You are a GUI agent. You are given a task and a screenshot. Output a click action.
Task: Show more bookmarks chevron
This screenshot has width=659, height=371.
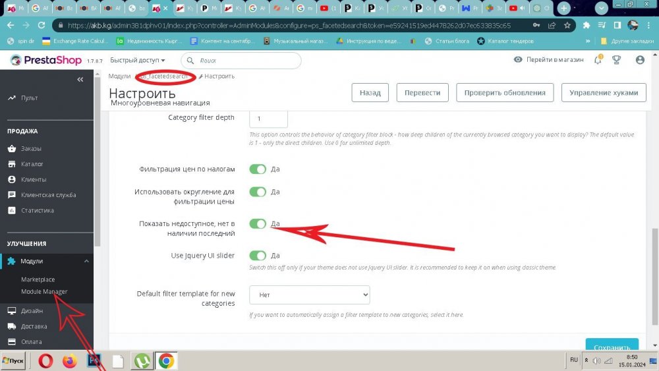pyautogui.click(x=588, y=41)
